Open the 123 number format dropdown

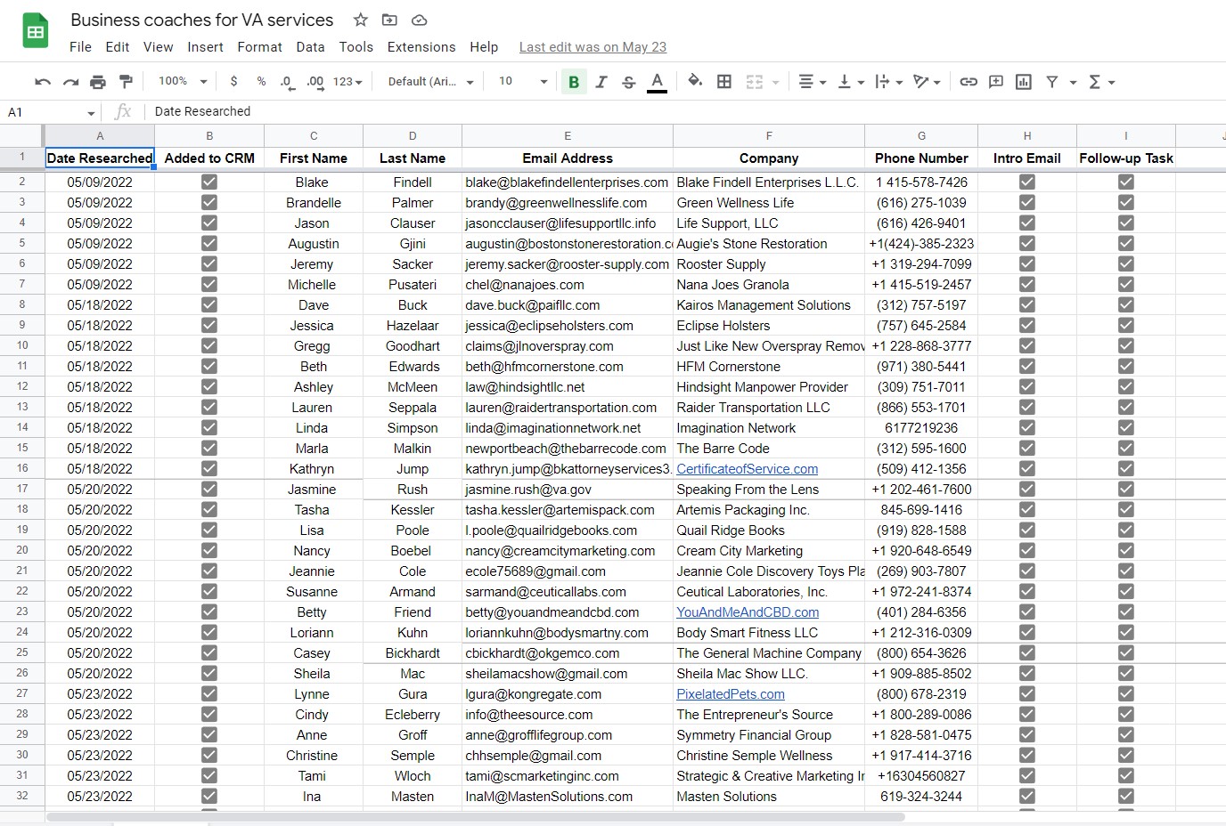347,82
